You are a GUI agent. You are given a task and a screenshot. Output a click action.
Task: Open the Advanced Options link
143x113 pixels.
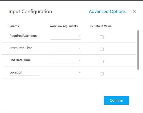(x=107, y=12)
